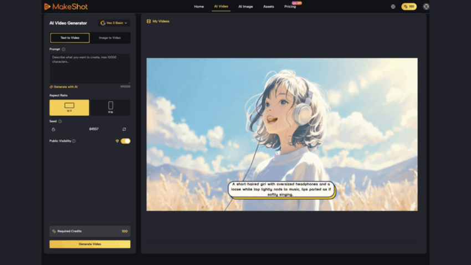Image resolution: width=471 pixels, height=265 pixels.
Task: Open the Assets menu item
Action: (269, 7)
